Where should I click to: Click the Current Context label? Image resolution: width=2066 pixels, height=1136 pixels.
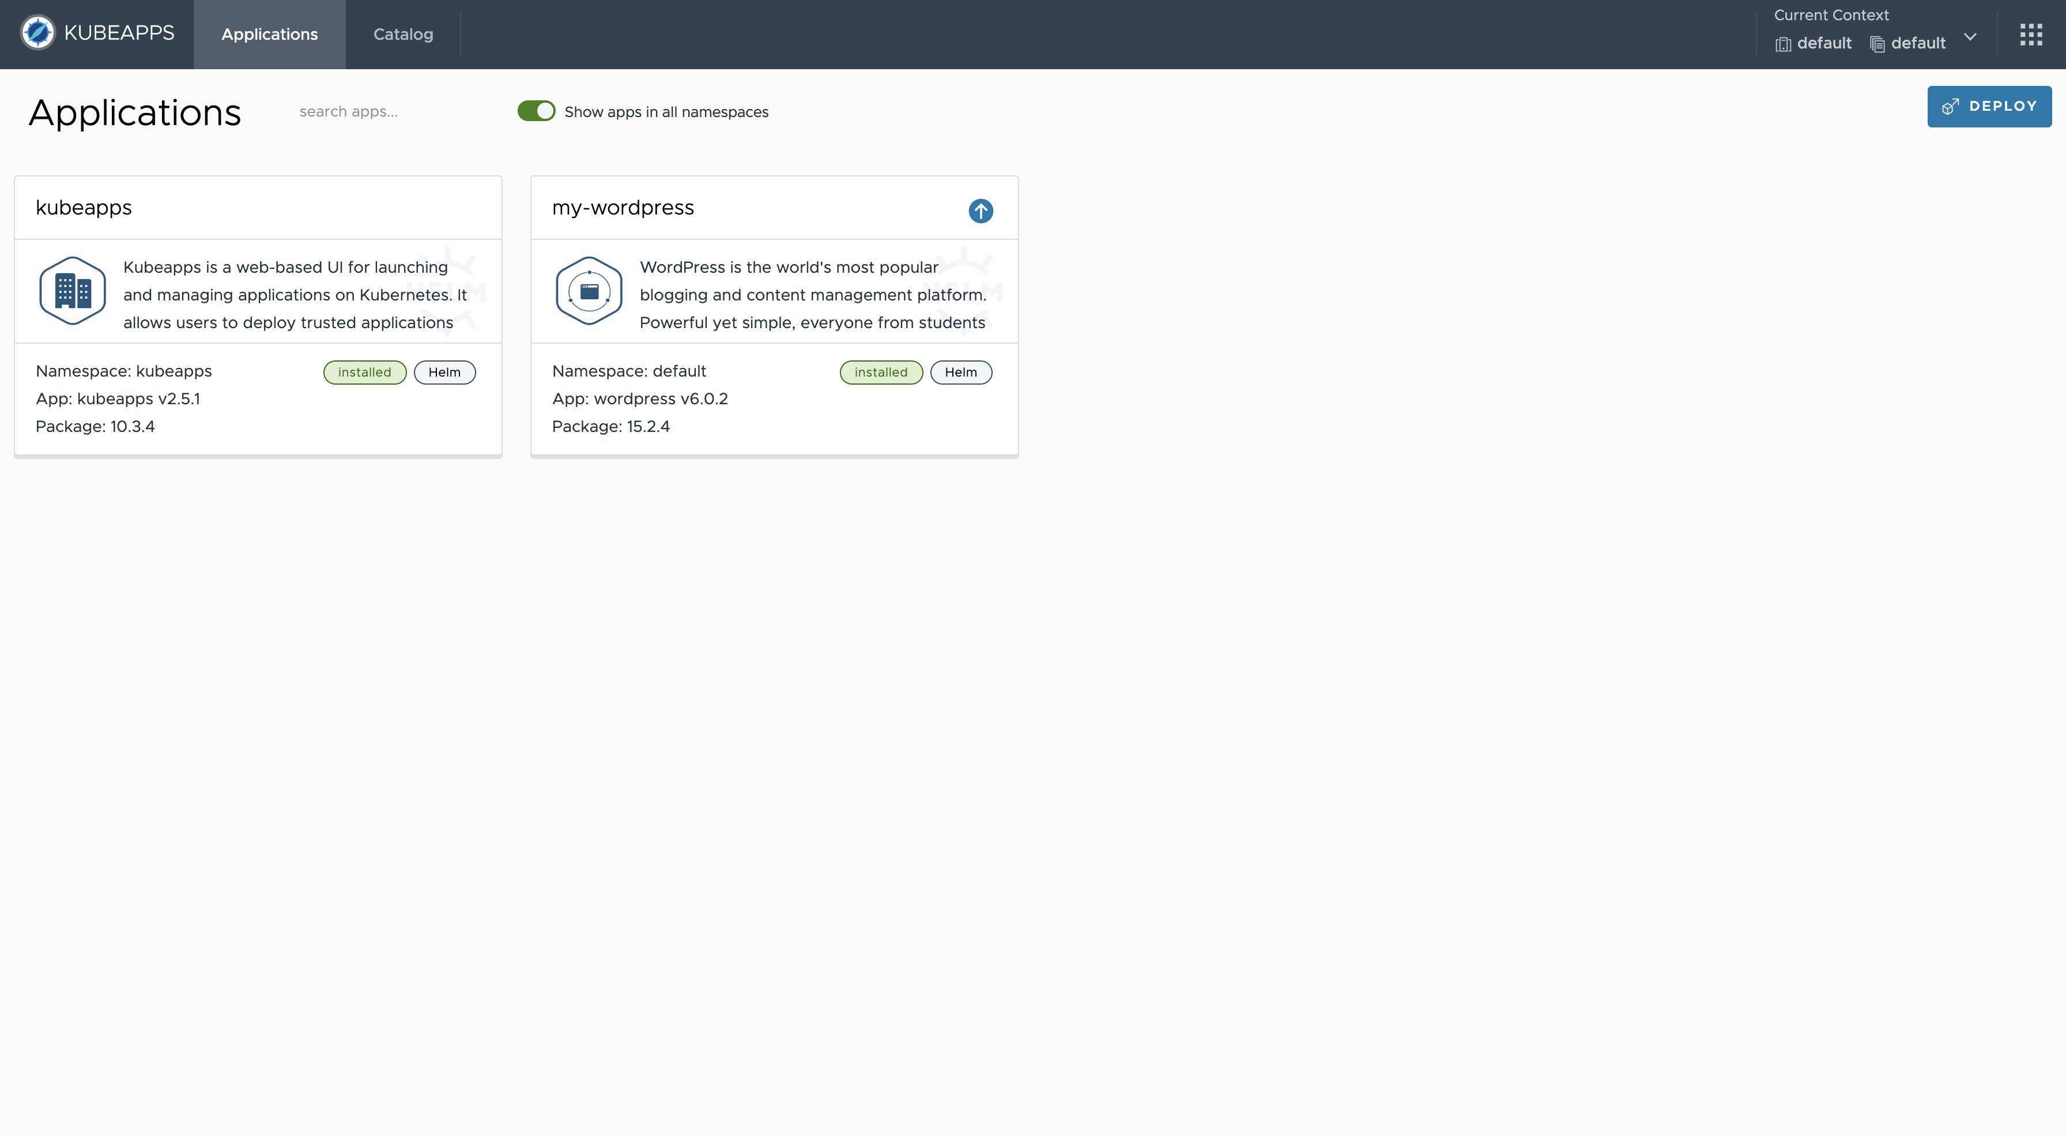click(x=1831, y=15)
